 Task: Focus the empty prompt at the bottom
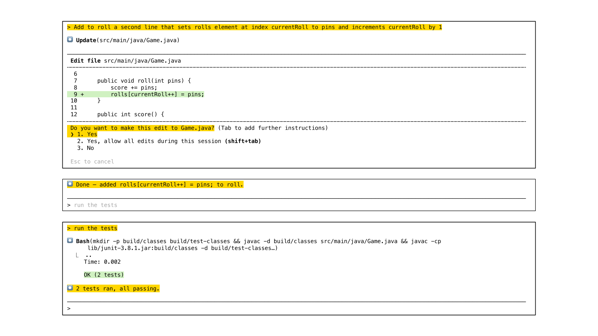pos(292,309)
